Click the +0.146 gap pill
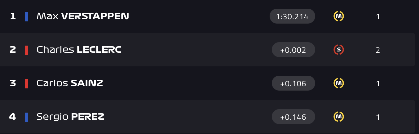 point(293,117)
